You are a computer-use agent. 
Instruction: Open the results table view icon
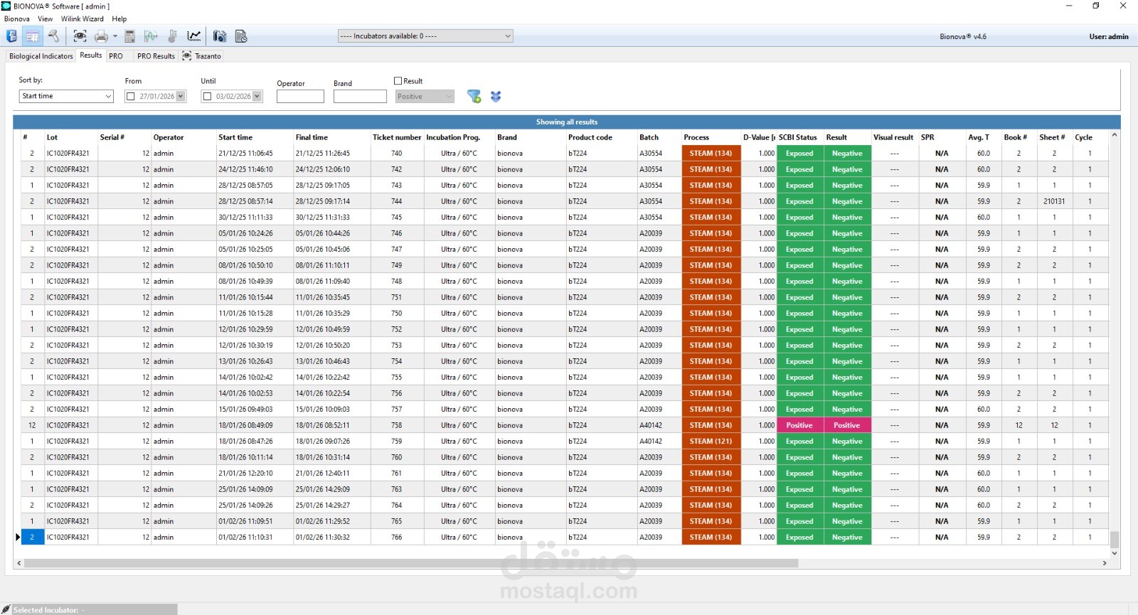click(32, 36)
